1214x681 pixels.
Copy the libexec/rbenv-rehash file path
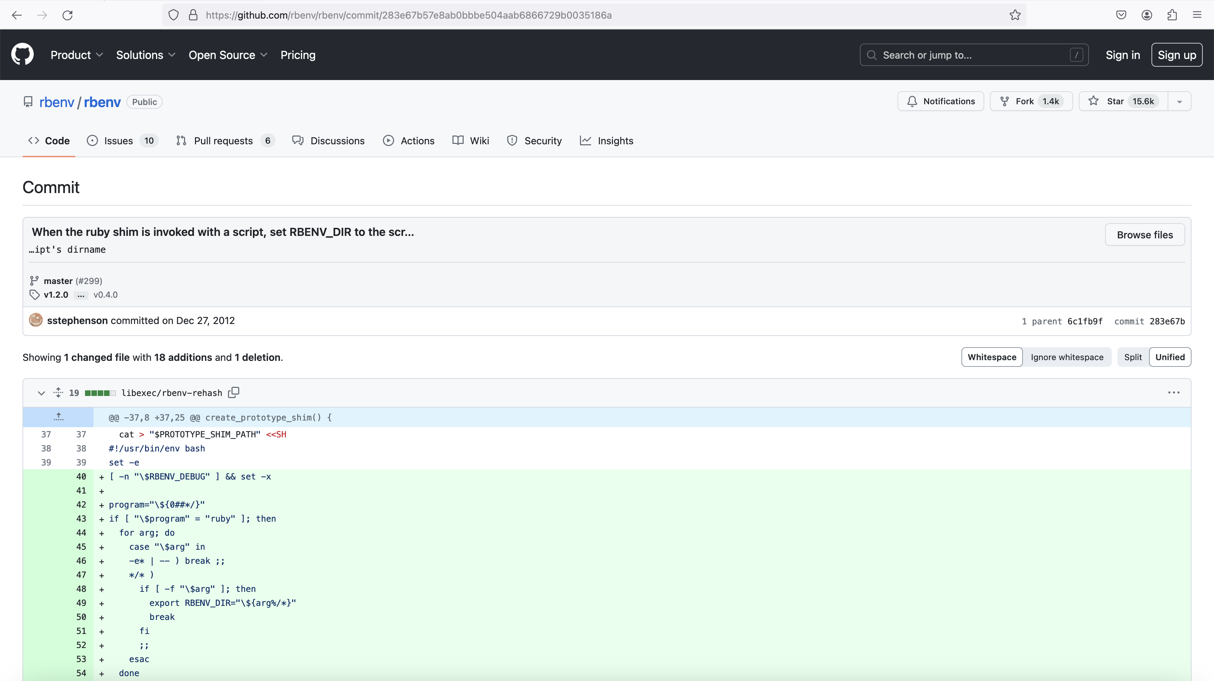click(x=234, y=392)
